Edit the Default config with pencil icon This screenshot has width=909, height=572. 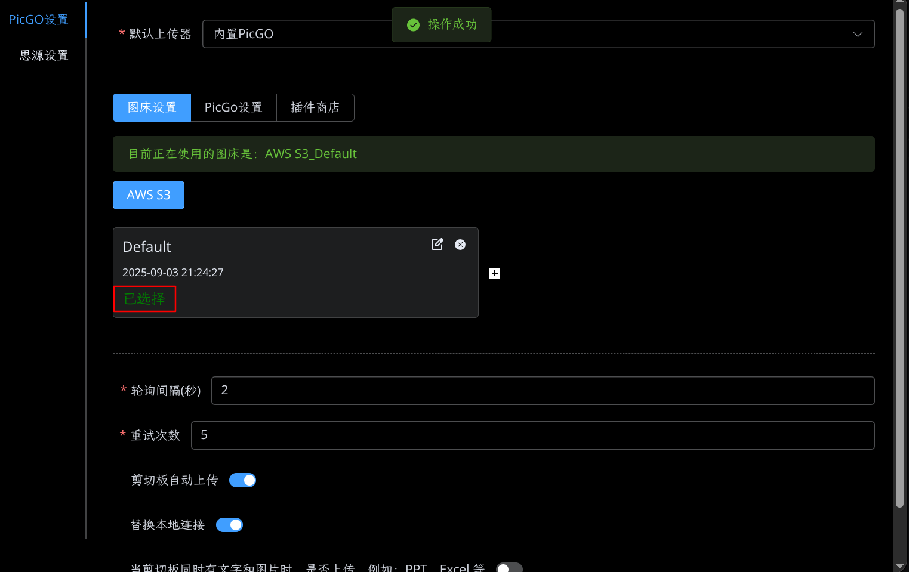(437, 245)
